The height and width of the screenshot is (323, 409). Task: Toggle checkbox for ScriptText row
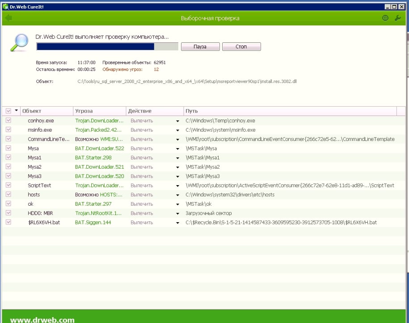click(x=8, y=185)
